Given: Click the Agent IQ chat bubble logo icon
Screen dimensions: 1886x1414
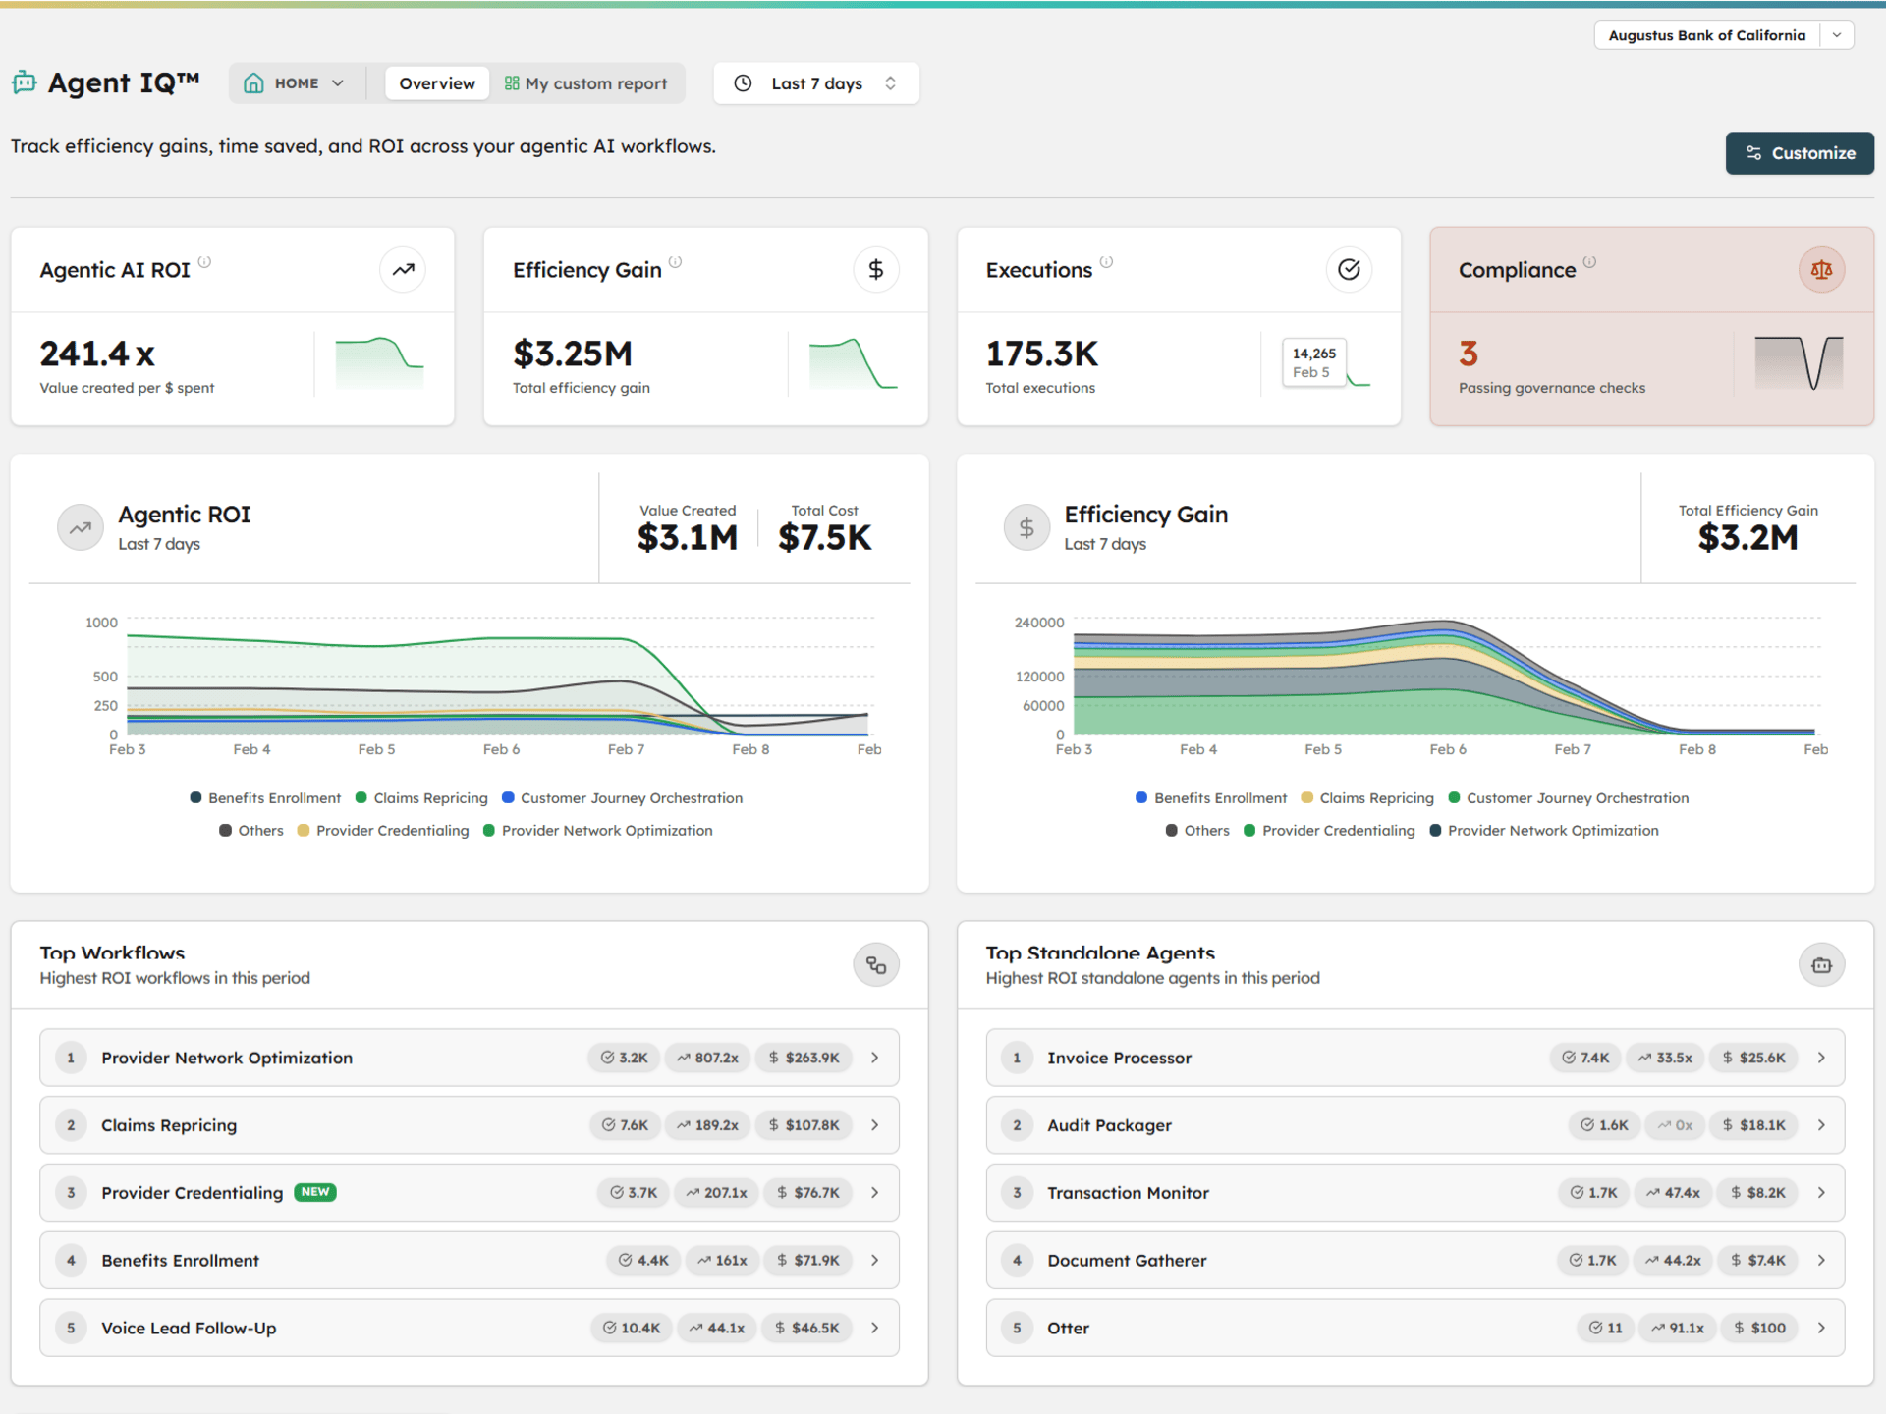Looking at the screenshot, I should [x=24, y=82].
